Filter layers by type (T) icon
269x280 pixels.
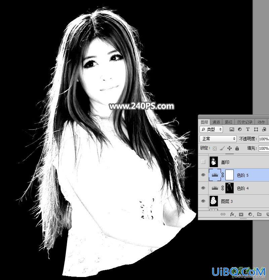[x=248, y=130]
